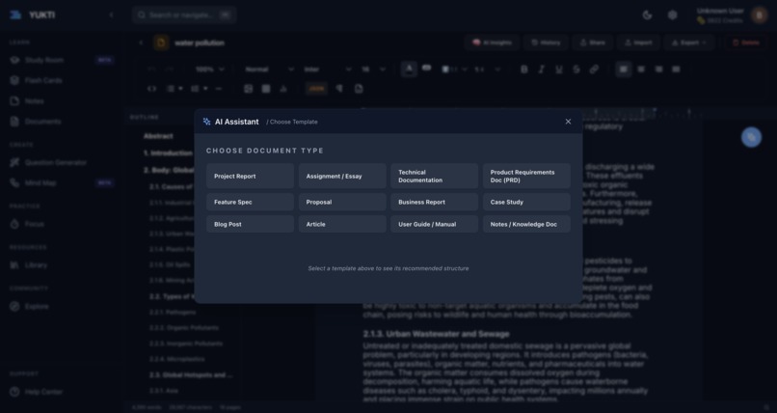Viewport: 777px width, 413px height.
Task: Toggle bold formatting
Action: point(523,69)
